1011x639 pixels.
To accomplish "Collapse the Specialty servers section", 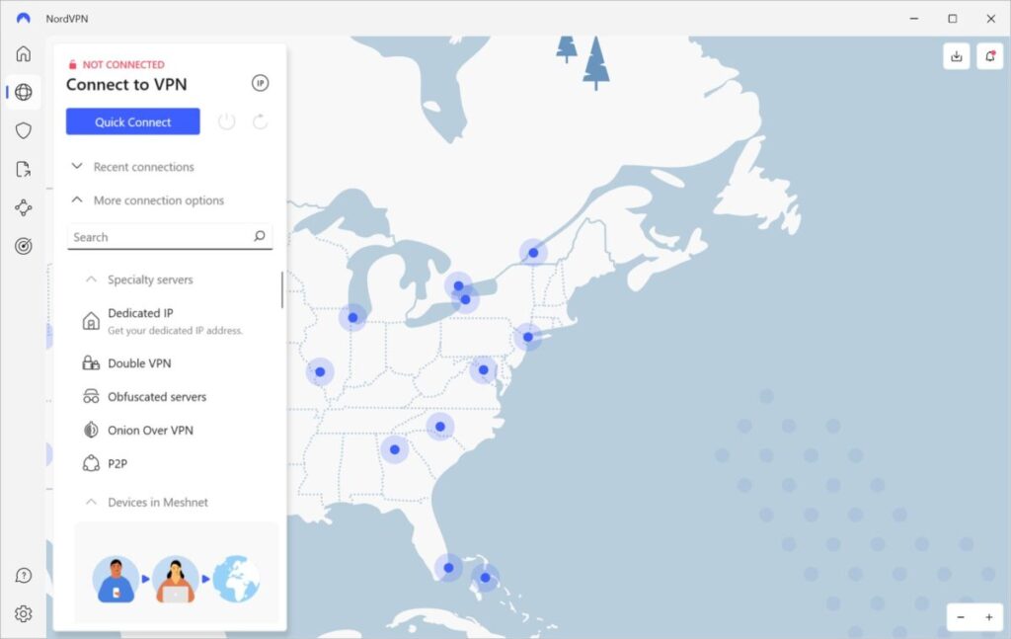I will 139,280.
